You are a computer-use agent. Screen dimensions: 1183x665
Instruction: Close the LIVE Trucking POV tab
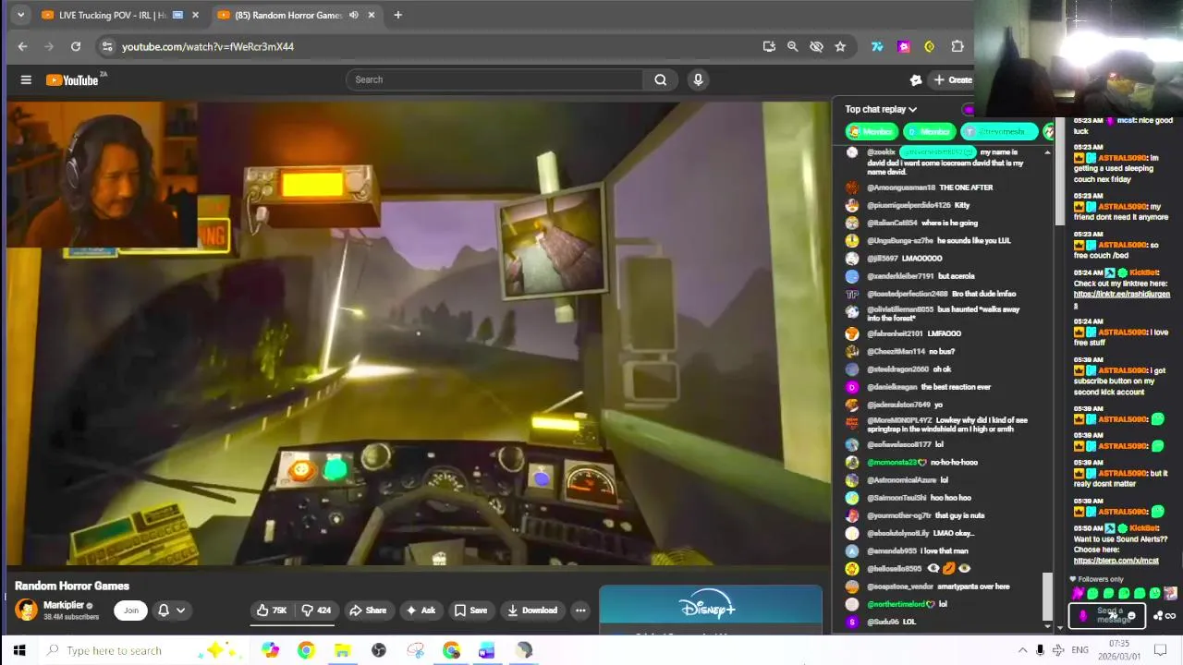tap(195, 15)
